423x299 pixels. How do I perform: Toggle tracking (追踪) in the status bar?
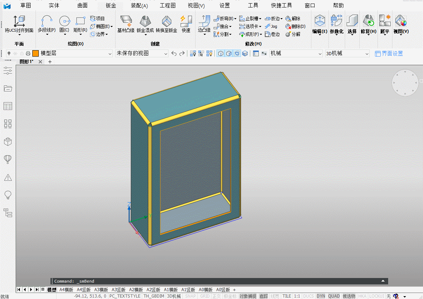[x=263, y=296]
